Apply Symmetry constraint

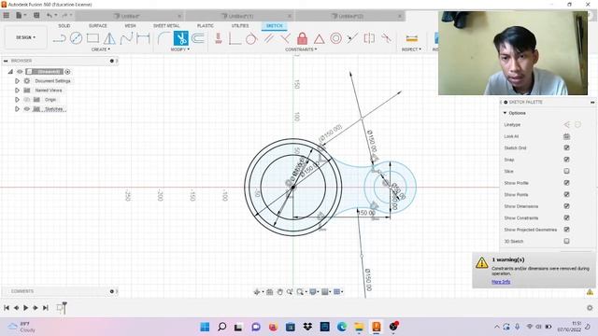369,38
